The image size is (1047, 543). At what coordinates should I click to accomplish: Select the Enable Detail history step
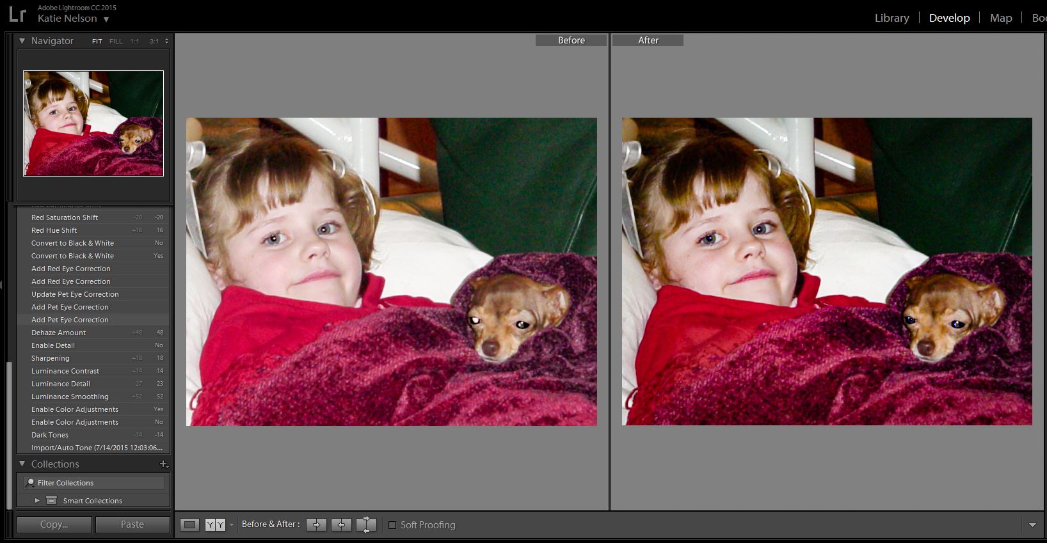(x=93, y=345)
